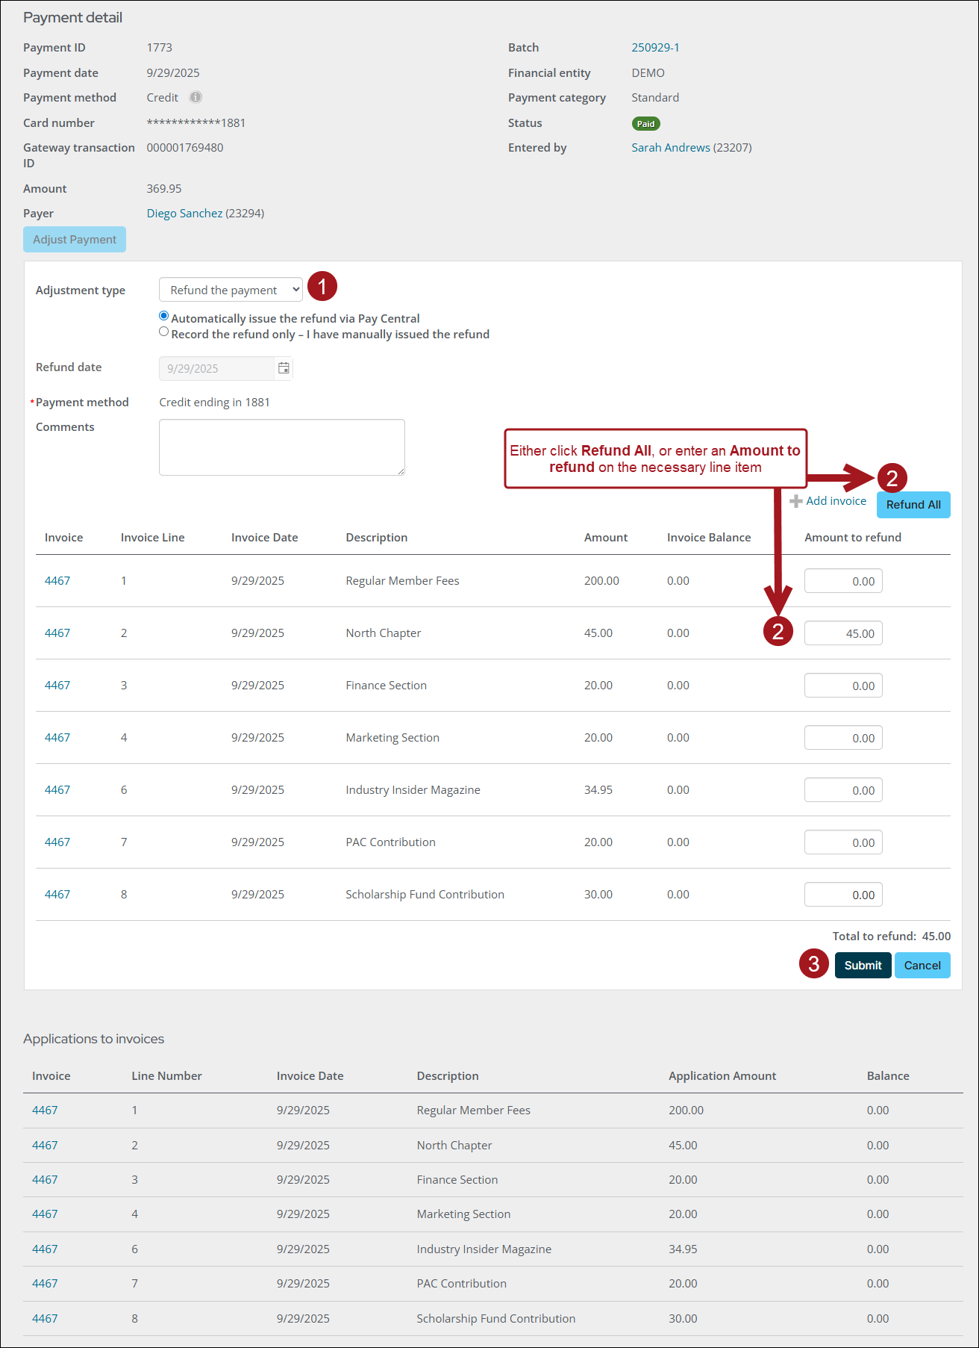Edit refund amount for North Chapter line
Screen dimensions: 979x1348
click(842, 633)
